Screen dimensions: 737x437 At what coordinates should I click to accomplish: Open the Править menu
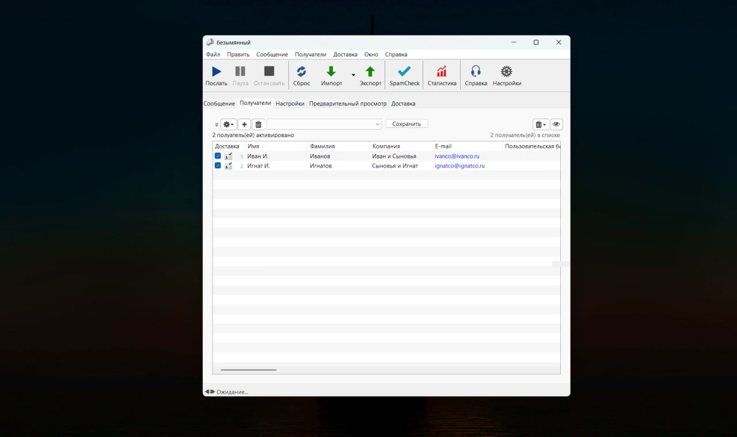(x=238, y=54)
